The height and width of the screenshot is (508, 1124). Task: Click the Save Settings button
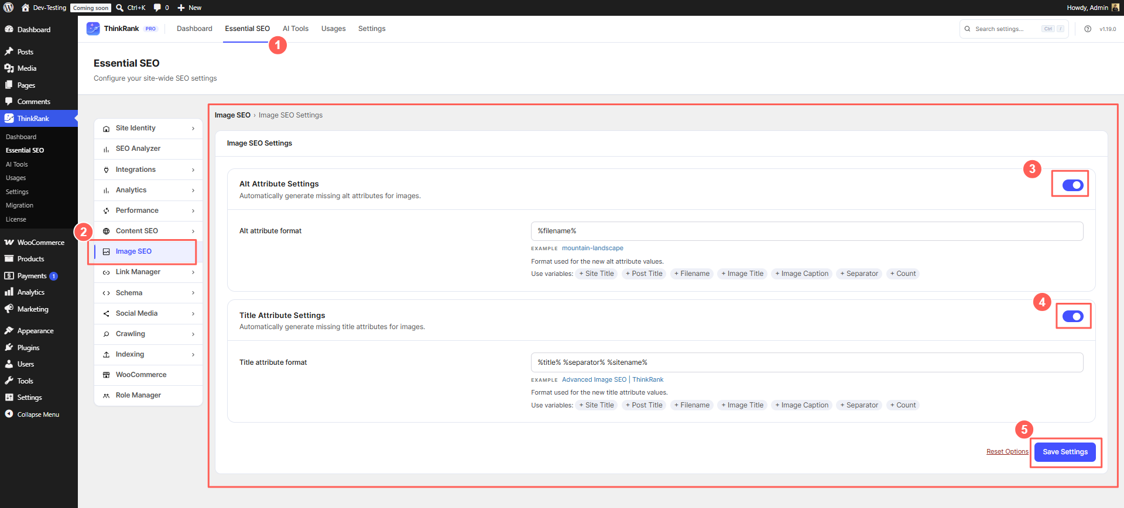click(x=1065, y=452)
